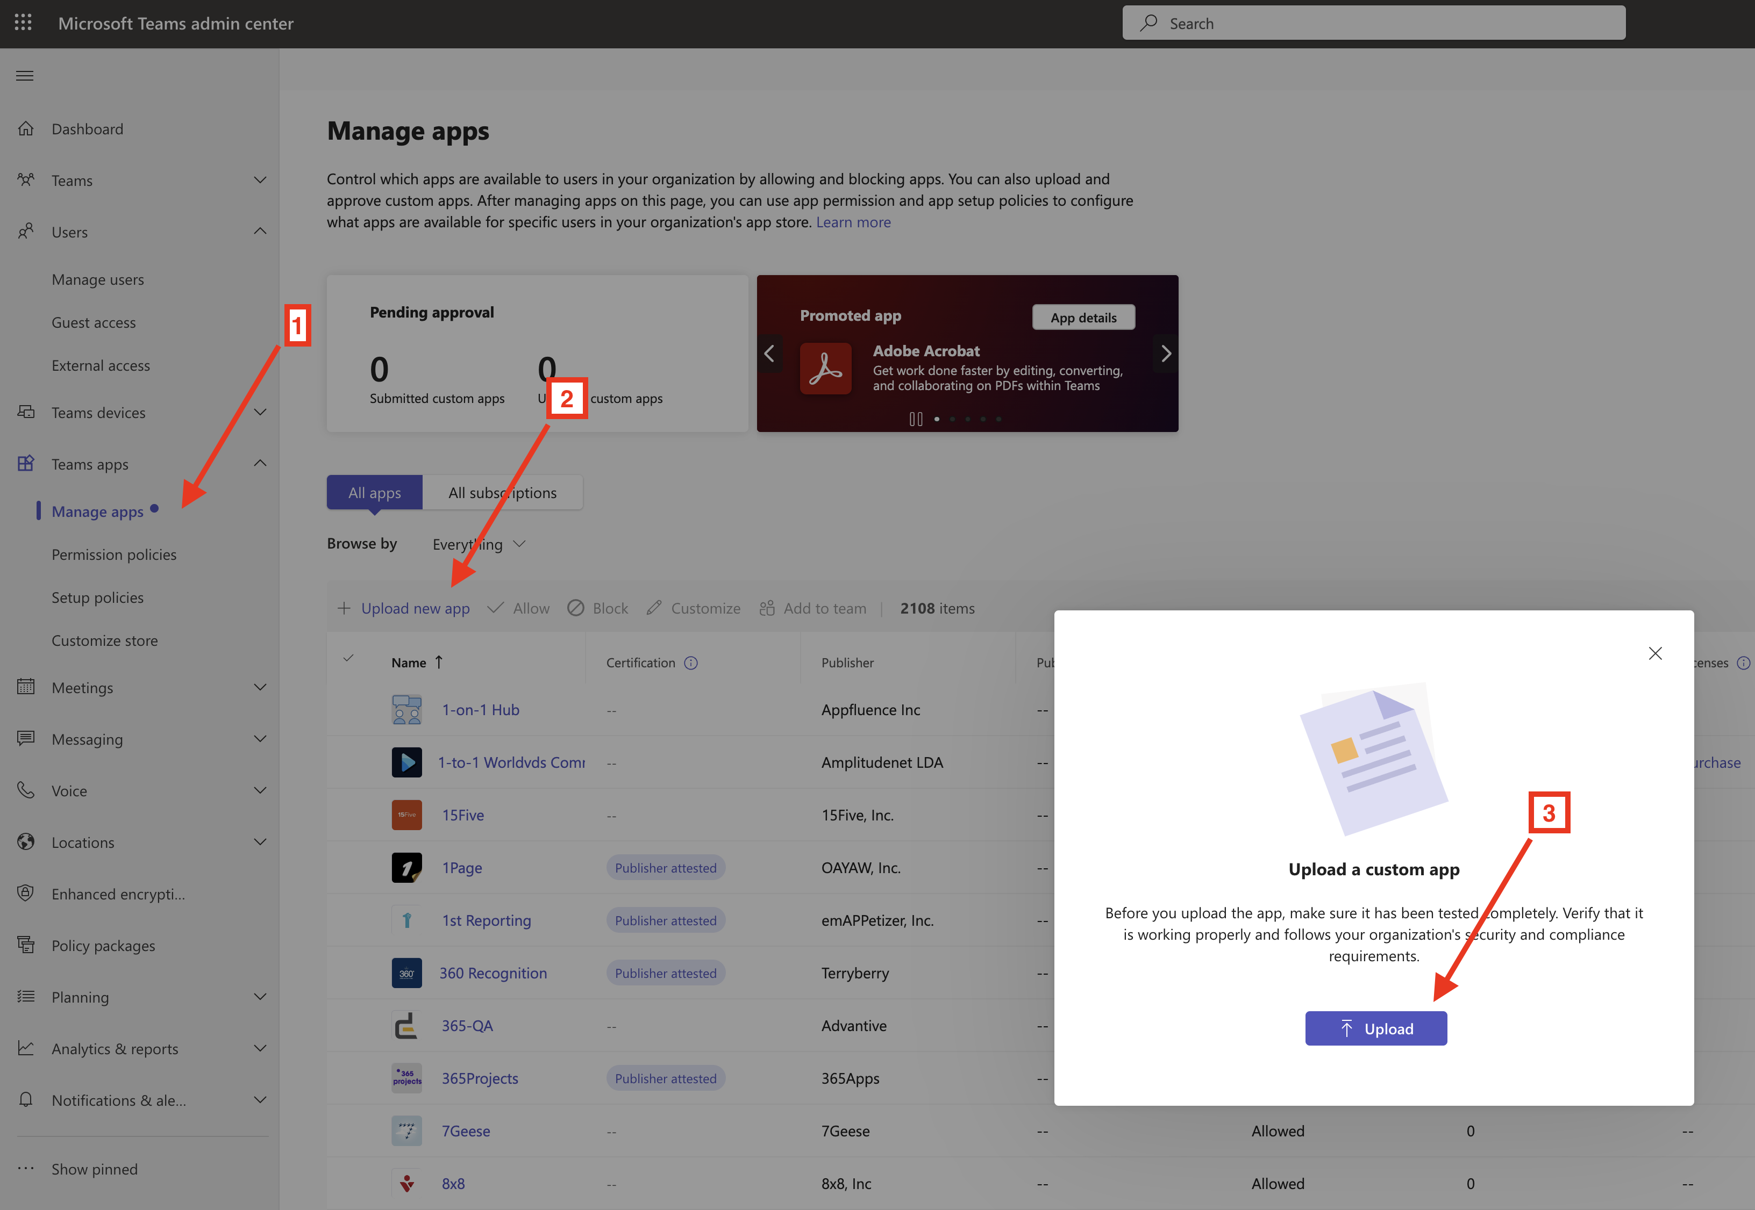This screenshot has height=1210, width=1755.
Task: Collapse the navigation hamburger menu
Action: point(25,75)
